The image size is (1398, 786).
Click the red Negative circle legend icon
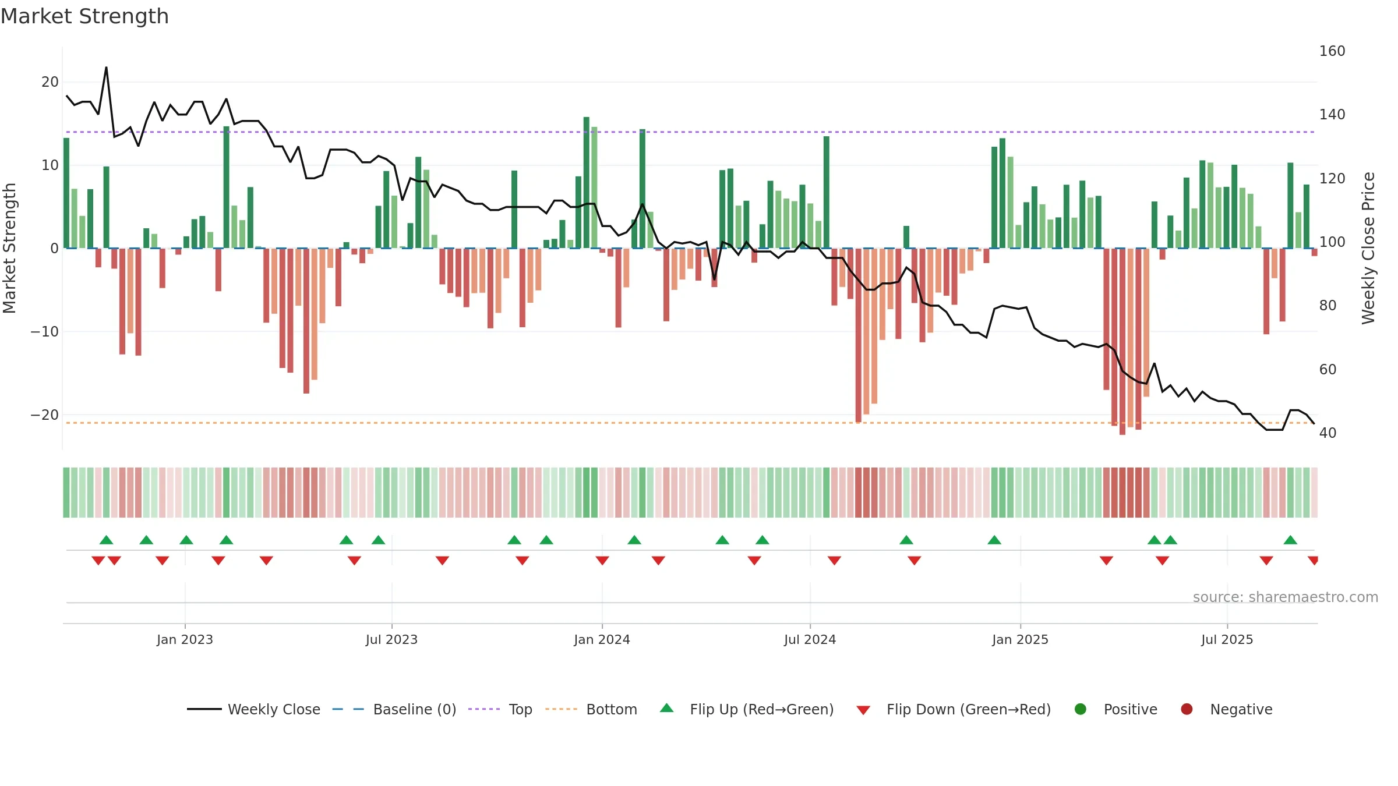coord(1187,709)
